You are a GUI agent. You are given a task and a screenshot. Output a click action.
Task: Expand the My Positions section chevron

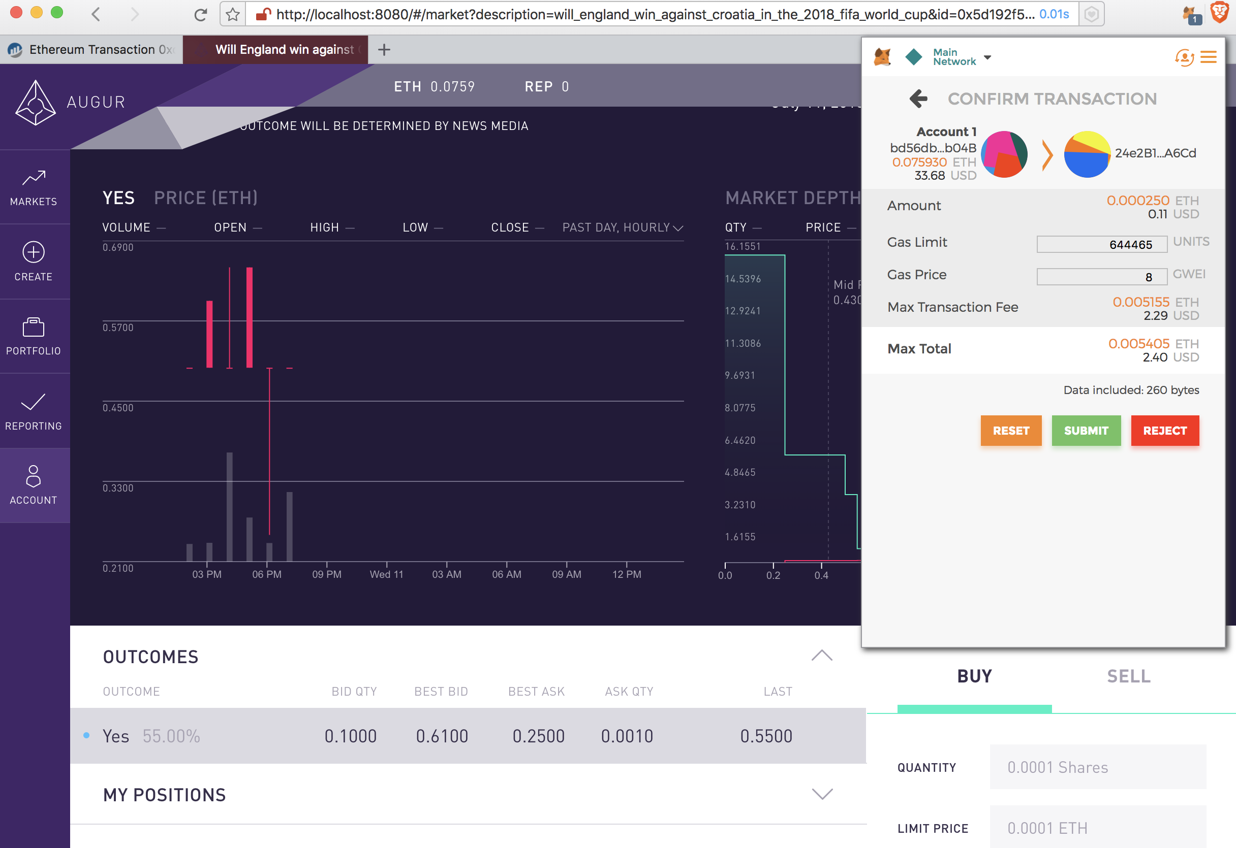tap(822, 794)
